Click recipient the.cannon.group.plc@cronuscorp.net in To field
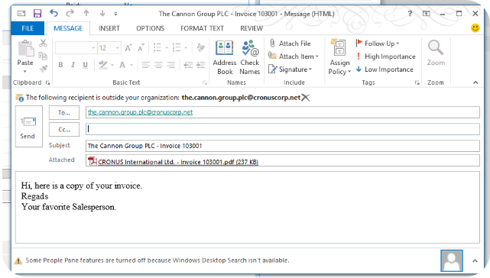This screenshot has height=278, width=490. [141, 112]
